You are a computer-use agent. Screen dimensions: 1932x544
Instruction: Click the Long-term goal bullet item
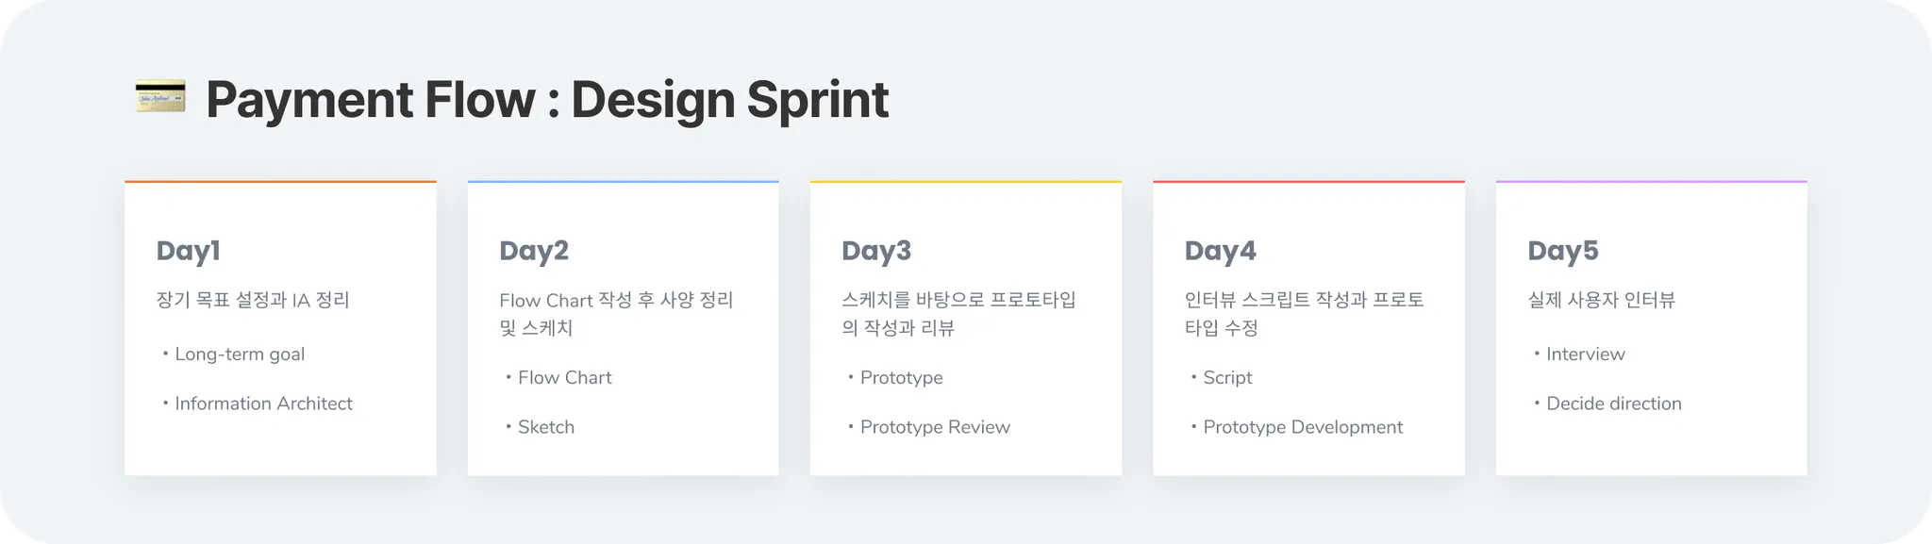coord(240,354)
